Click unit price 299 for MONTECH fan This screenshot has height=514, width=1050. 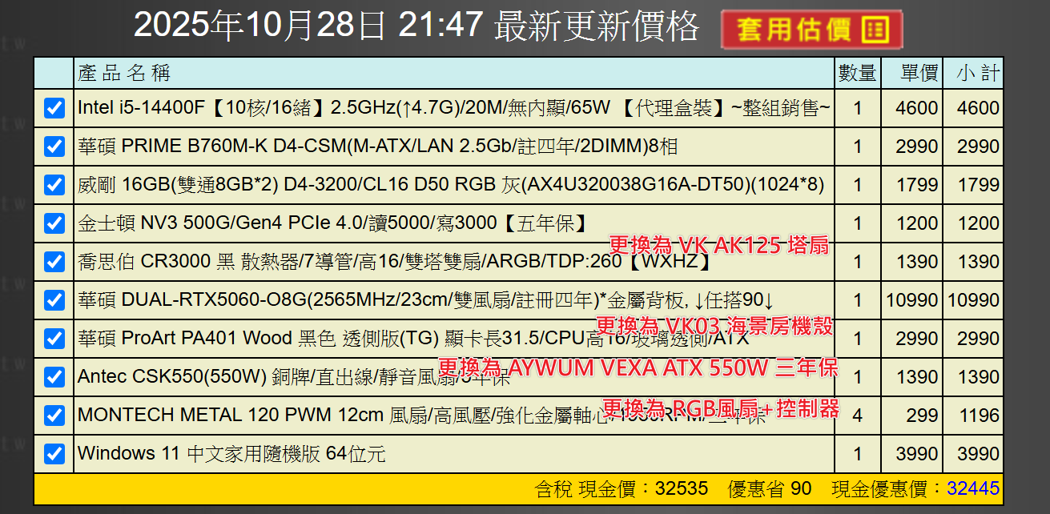pyautogui.click(x=922, y=416)
